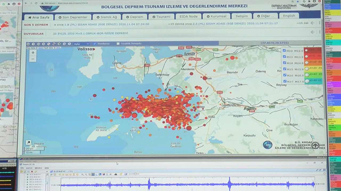Adjust the slider in the Swarm wave toolbar
Viewport: 341px width, 191px height.
135,174
